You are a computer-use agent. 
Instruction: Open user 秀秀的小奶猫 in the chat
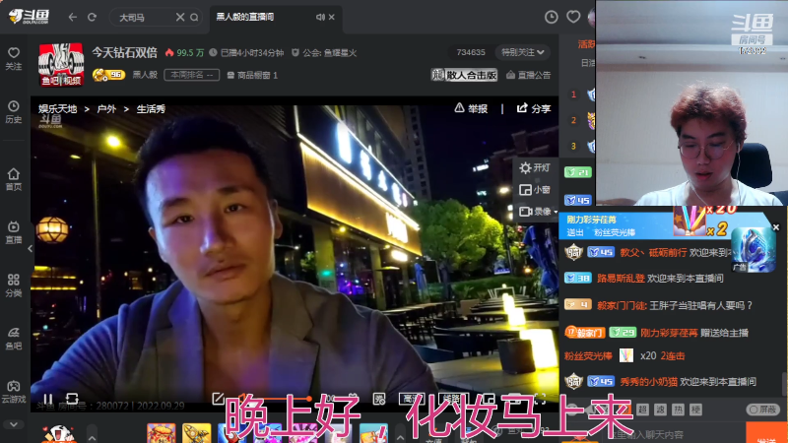point(648,382)
